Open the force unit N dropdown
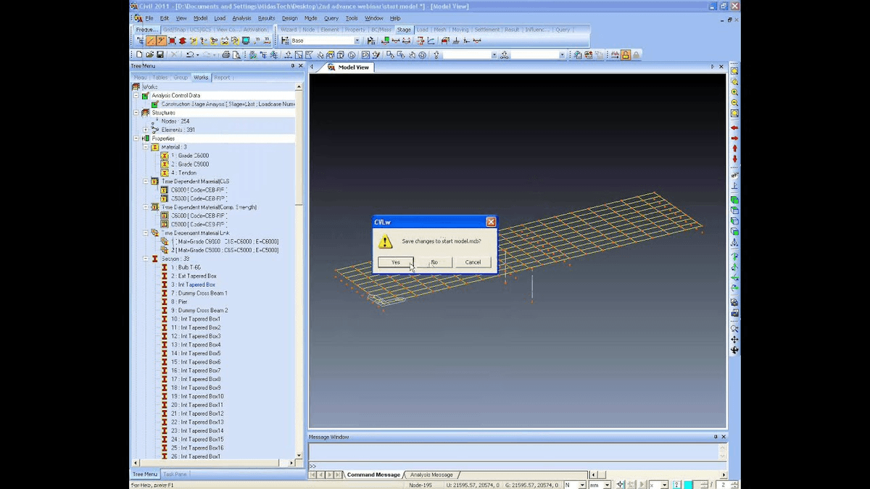Image resolution: width=870 pixels, height=489 pixels. (582, 485)
